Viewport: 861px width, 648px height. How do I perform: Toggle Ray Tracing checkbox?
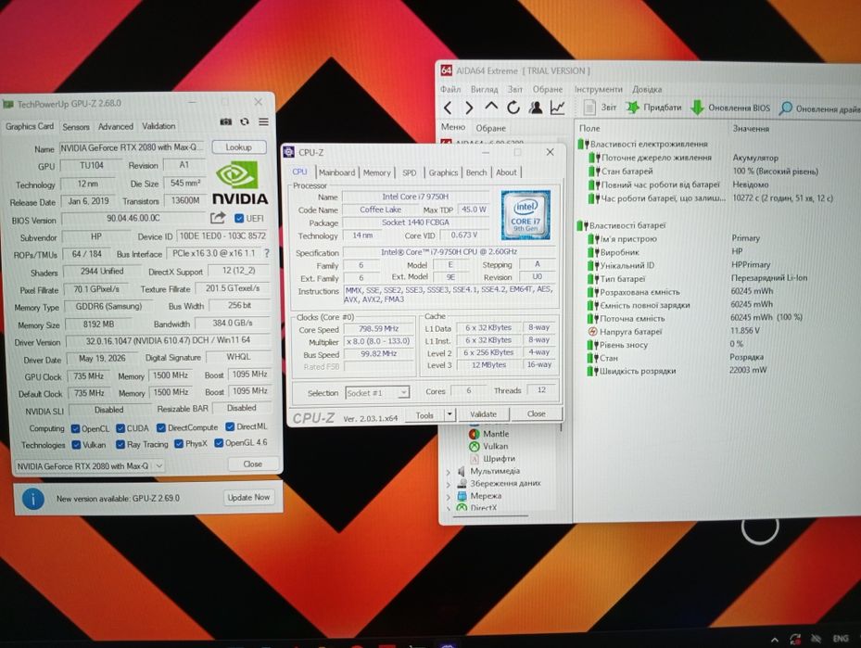pos(120,444)
